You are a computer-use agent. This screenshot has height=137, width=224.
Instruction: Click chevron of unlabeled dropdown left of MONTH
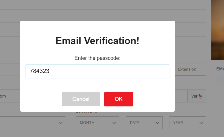pos(61,123)
